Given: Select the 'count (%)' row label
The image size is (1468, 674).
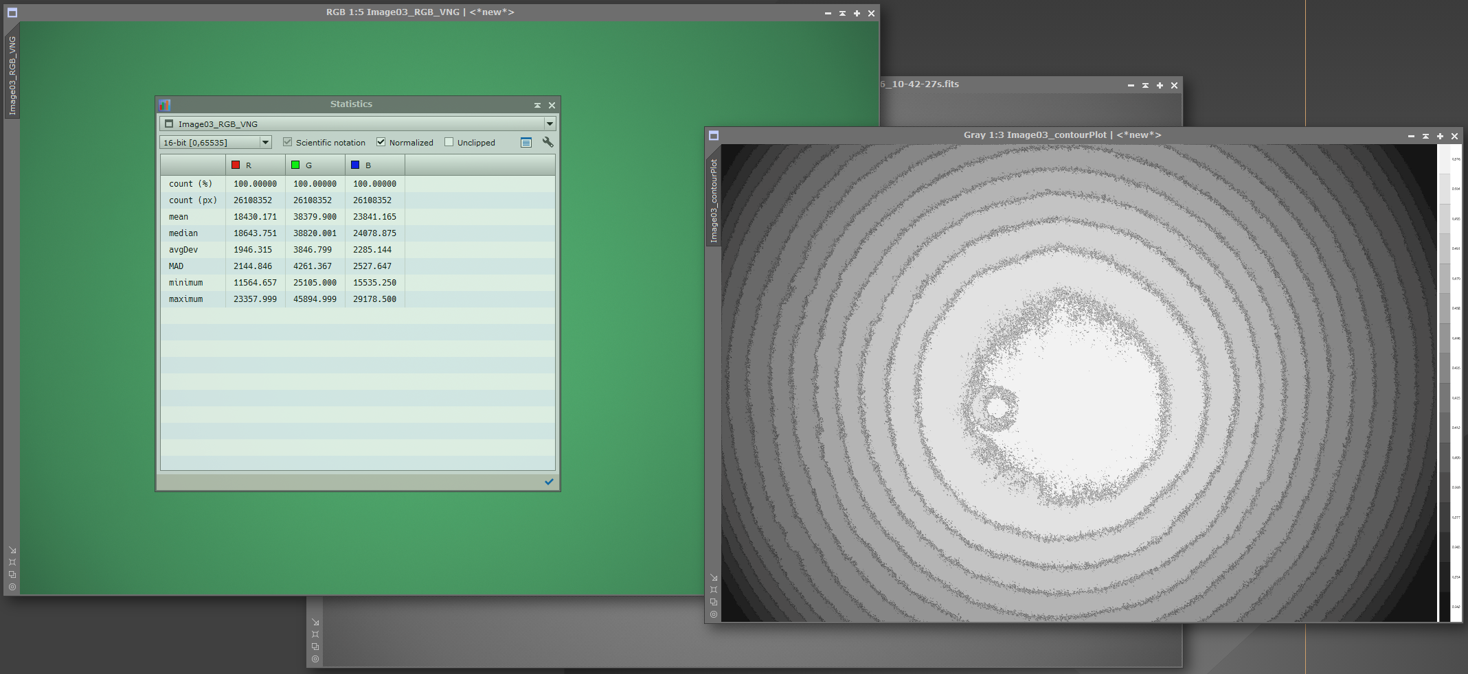Looking at the screenshot, I should (x=190, y=184).
